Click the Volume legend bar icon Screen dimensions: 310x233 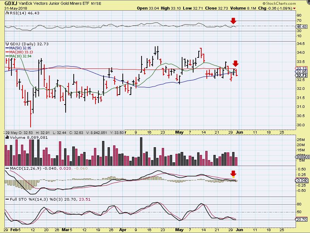7,137
